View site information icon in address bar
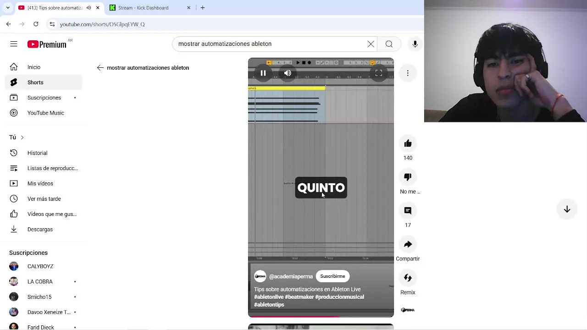The image size is (587, 330). point(52,24)
